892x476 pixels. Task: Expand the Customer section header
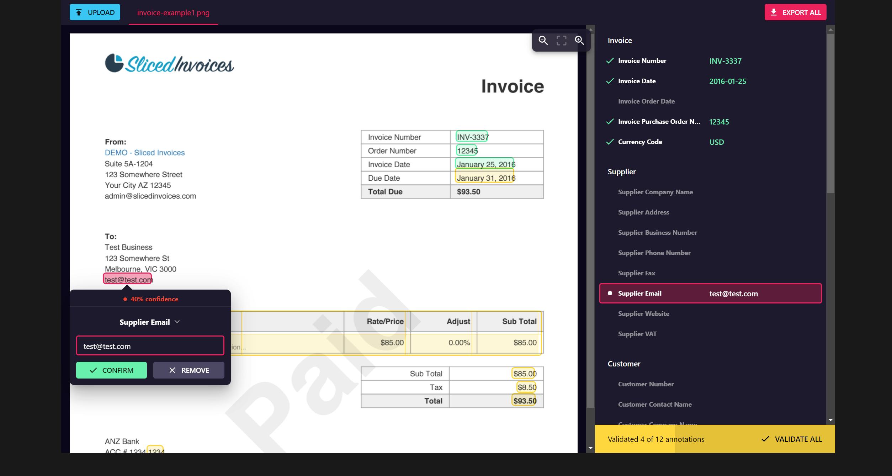pos(623,364)
